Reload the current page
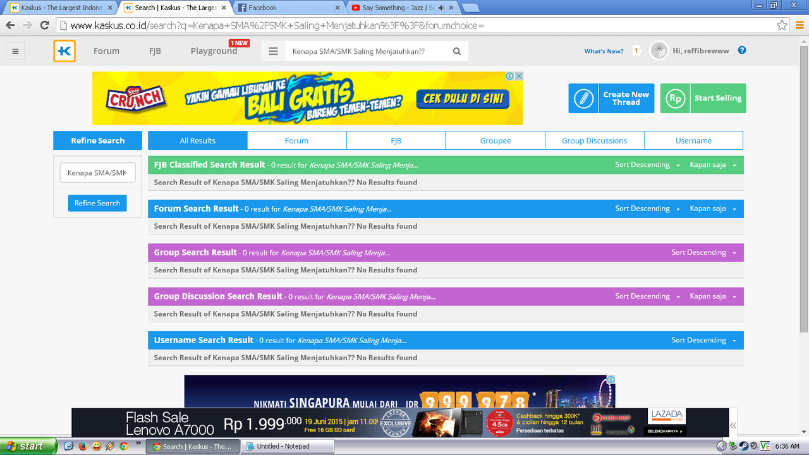The width and height of the screenshot is (809, 455). pyautogui.click(x=44, y=25)
